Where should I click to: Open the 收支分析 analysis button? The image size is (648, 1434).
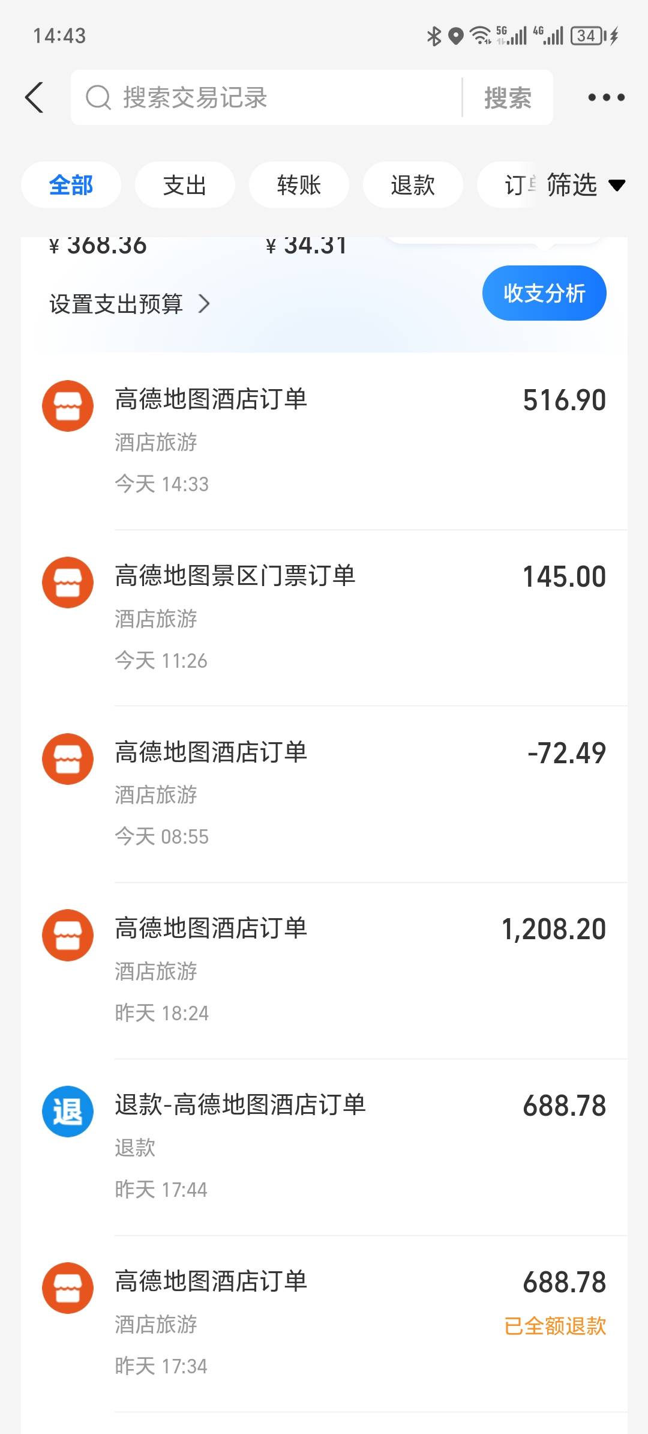pyautogui.click(x=544, y=293)
